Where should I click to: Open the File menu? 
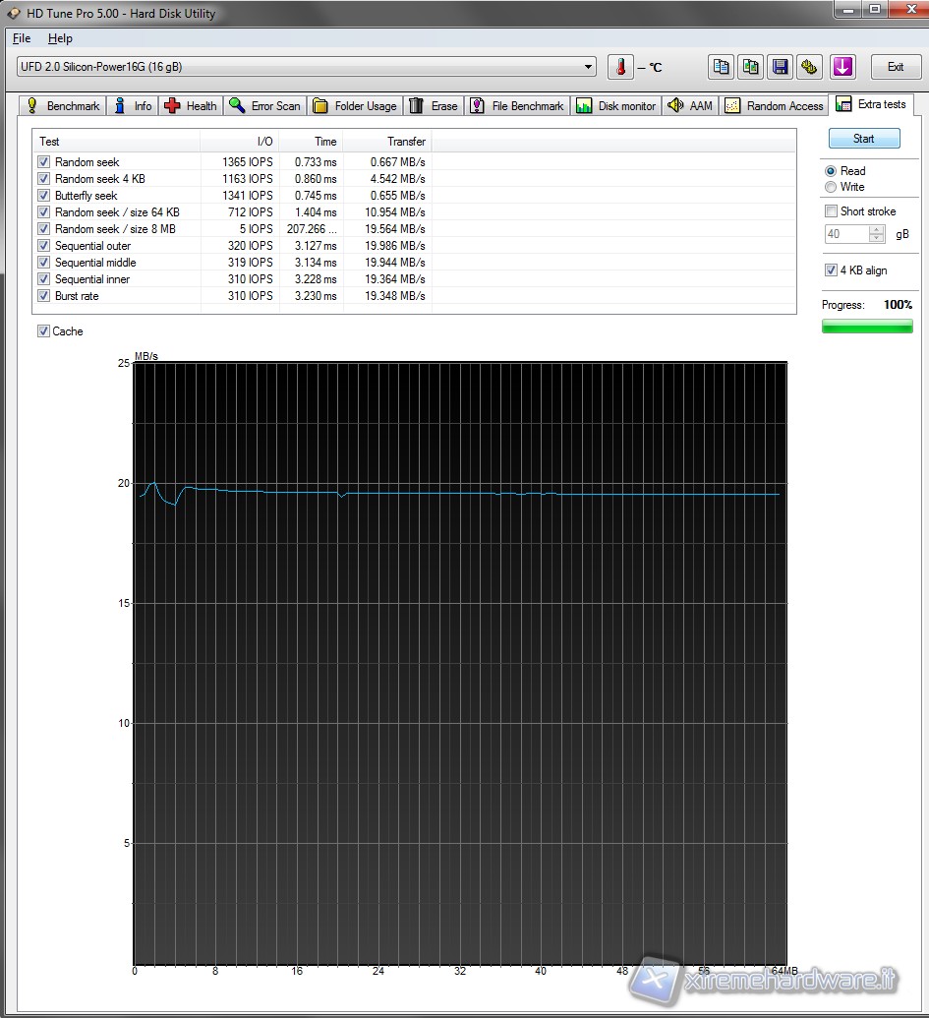coord(22,38)
